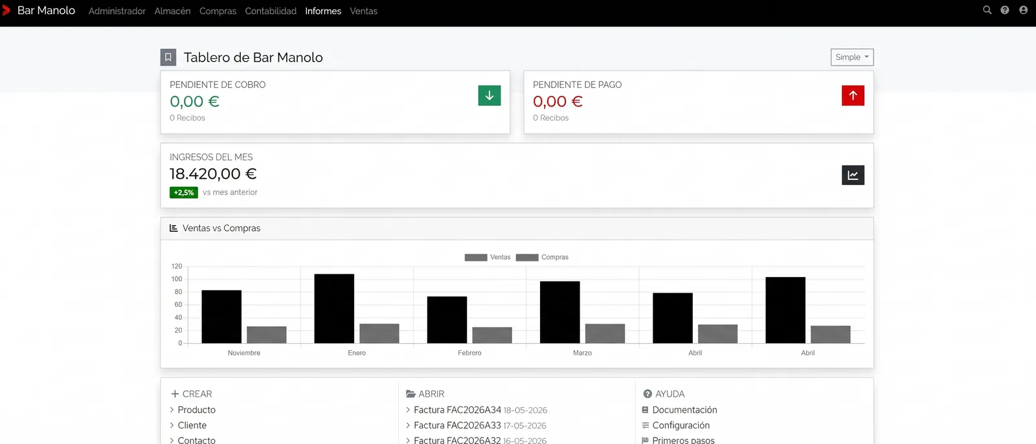
Task: Click the sliders icon beside Configuración
Action: 645,425
